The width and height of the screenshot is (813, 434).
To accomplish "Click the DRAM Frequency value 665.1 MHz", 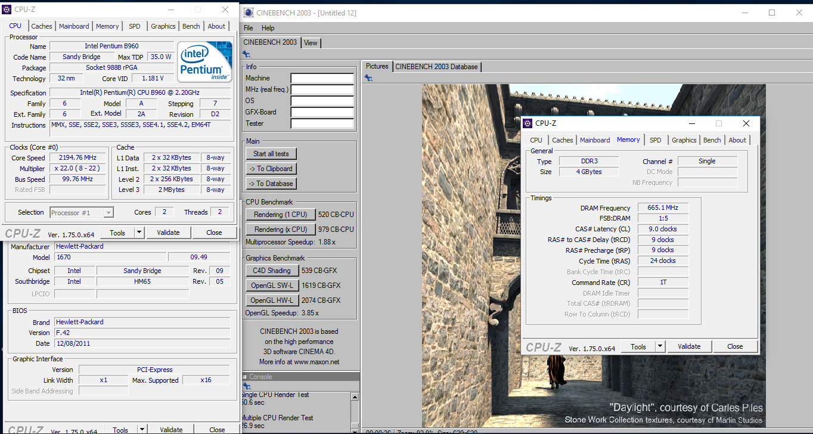I will pyautogui.click(x=663, y=207).
